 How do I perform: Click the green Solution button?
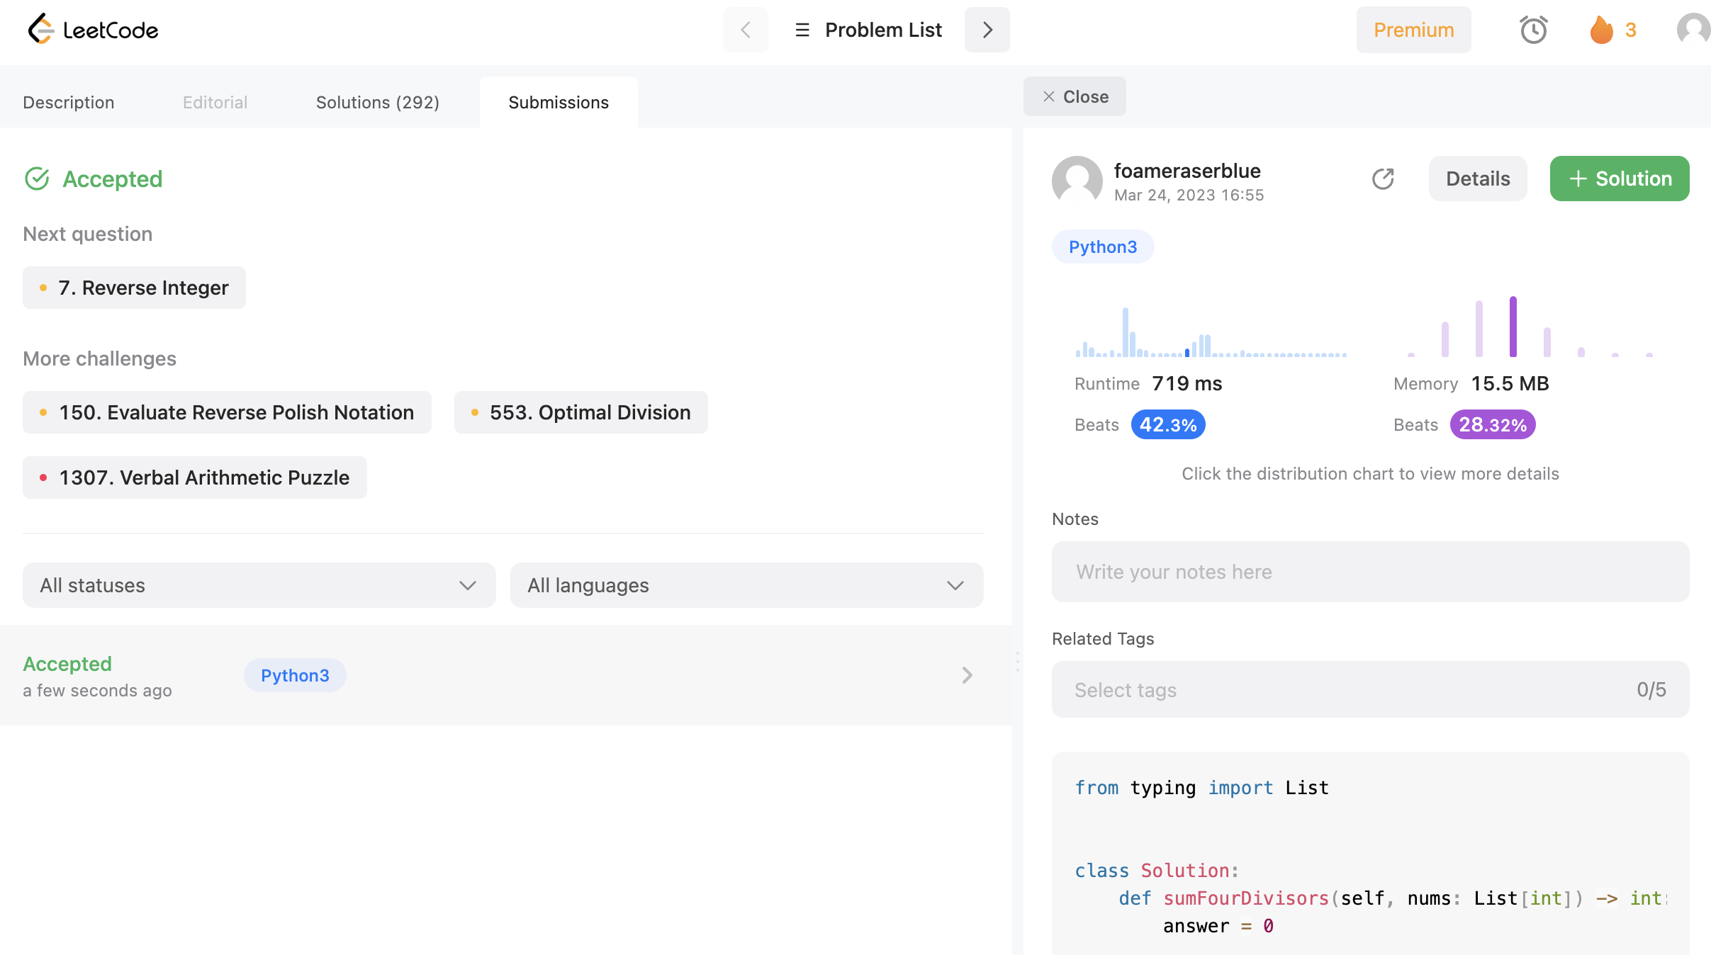[x=1619, y=179]
